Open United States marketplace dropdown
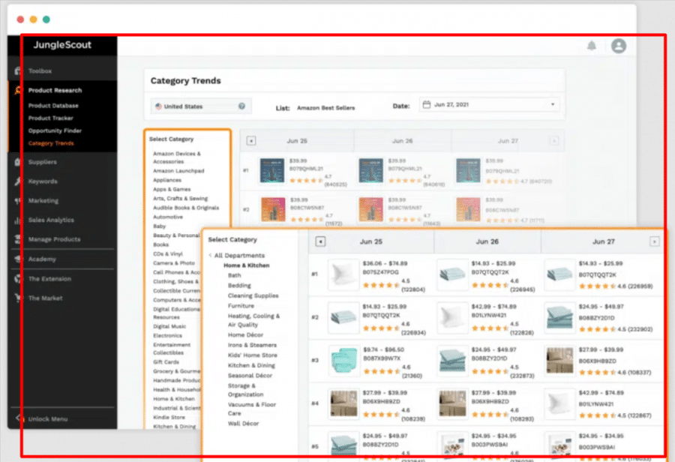This screenshot has height=462, width=675. [x=200, y=106]
